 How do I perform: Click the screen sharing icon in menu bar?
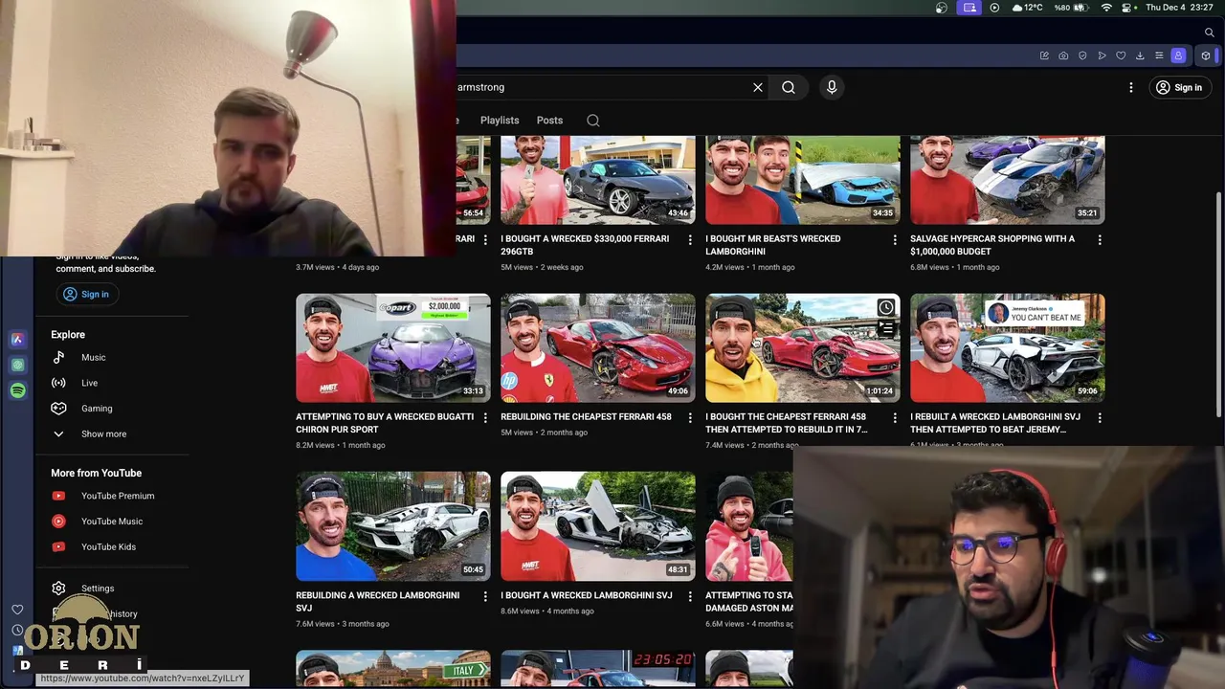click(x=969, y=8)
